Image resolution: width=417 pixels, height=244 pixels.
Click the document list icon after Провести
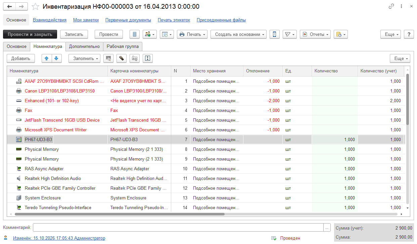tap(135, 34)
